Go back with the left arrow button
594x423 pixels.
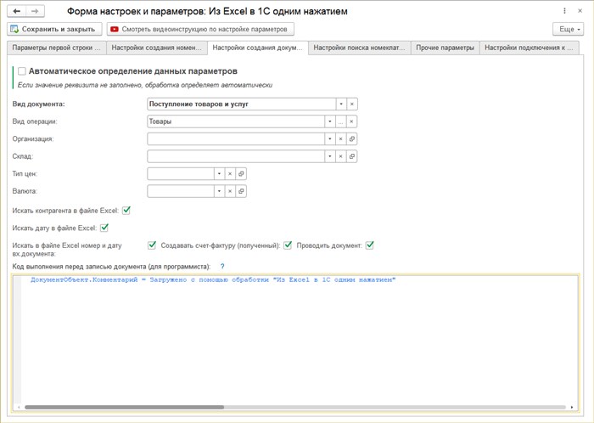pyautogui.click(x=17, y=11)
